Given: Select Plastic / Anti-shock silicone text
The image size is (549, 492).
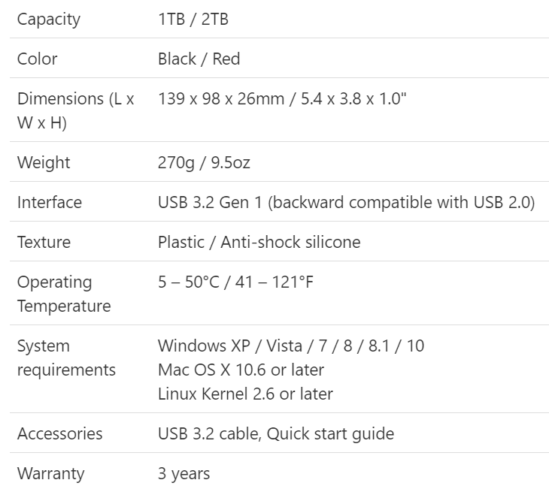Looking at the screenshot, I should [259, 242].
